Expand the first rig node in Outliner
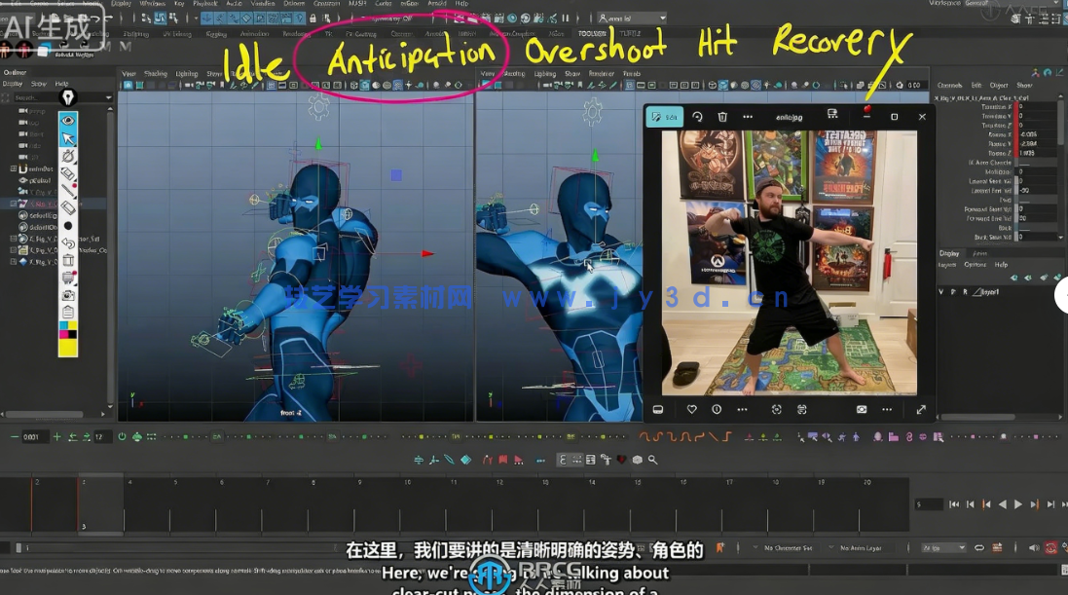 [x=14, y=168]
